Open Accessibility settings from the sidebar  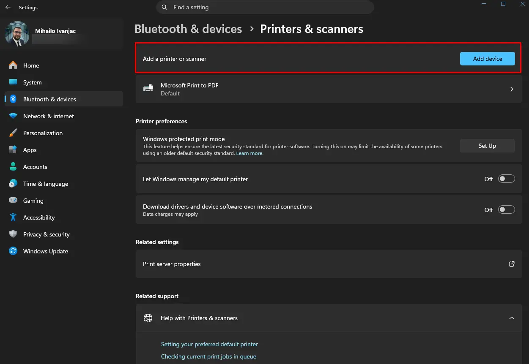pos(39,217)
